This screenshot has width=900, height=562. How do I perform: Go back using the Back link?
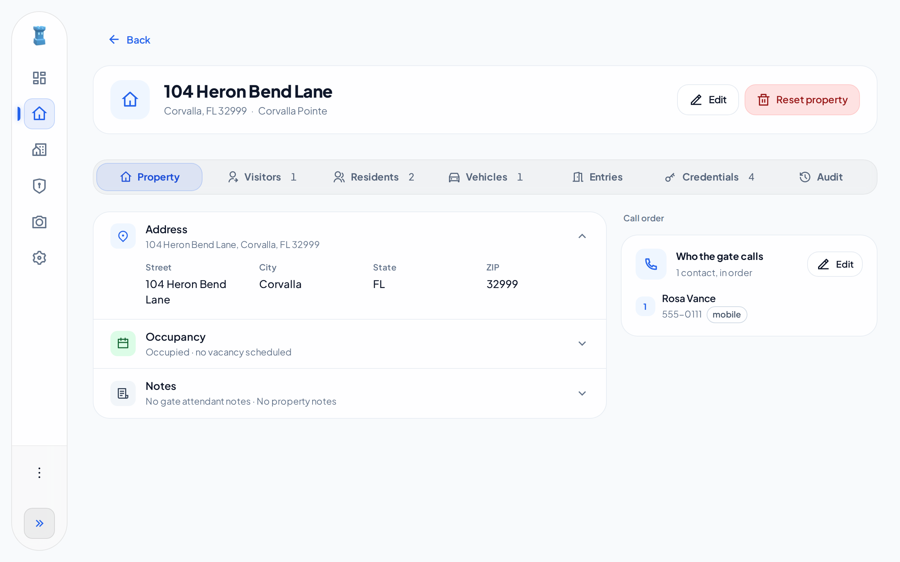tap(129, 40)
